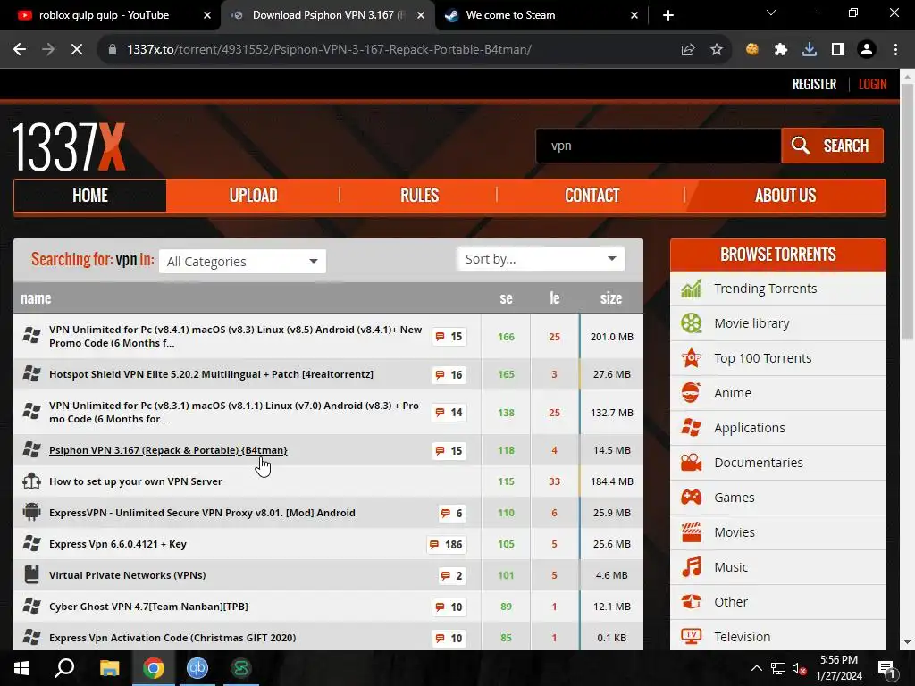The image size is (915, 686).
Task: Click the Documentaries camera icon
Action: tap(692, 463)
